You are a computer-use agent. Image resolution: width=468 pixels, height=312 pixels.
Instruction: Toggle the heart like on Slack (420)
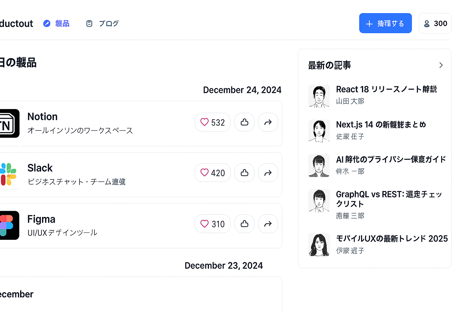coord(212,173)
